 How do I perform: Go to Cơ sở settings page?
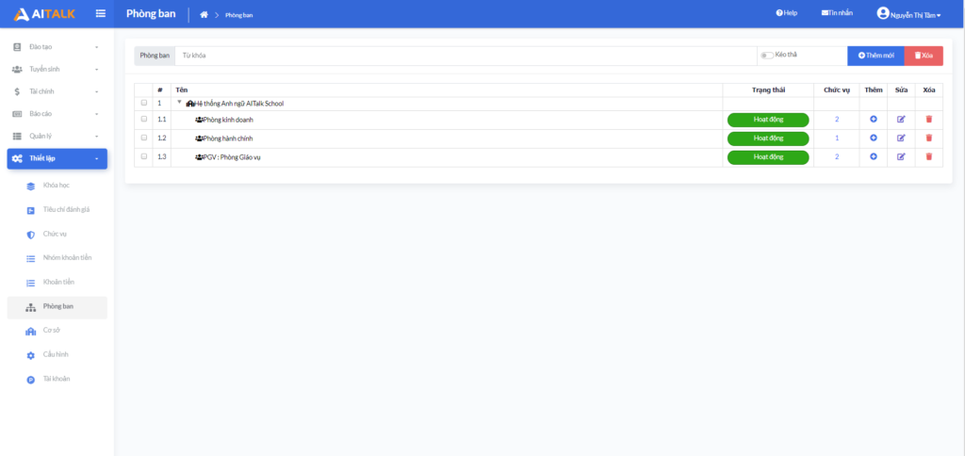(51, 331)
